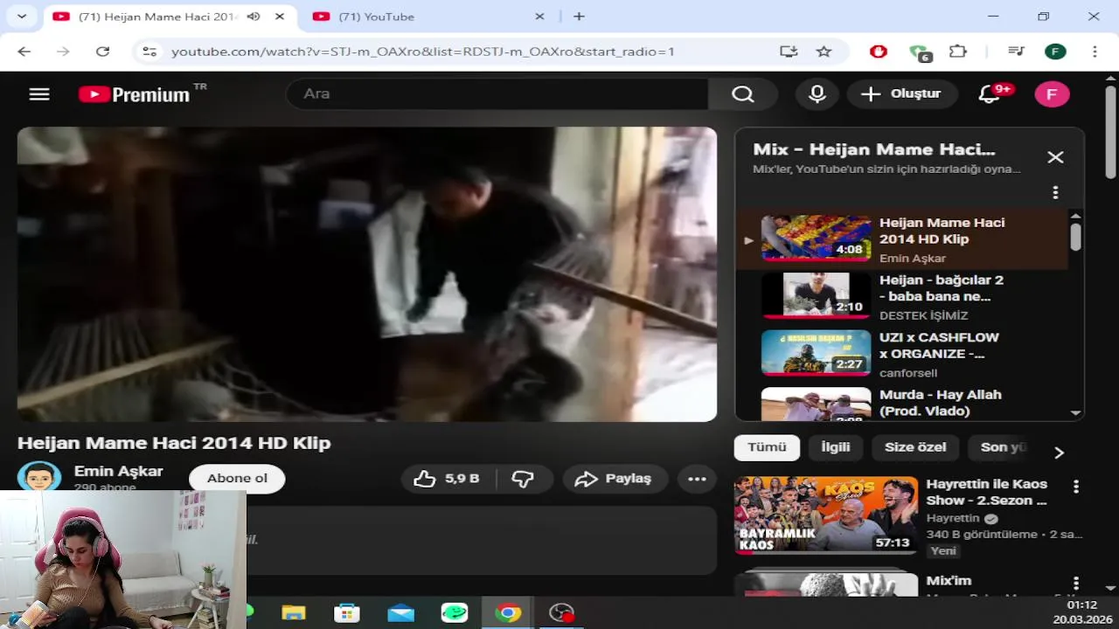1119x629 pixels.
Task: Go back in browser history
Action: click(24, 52)
